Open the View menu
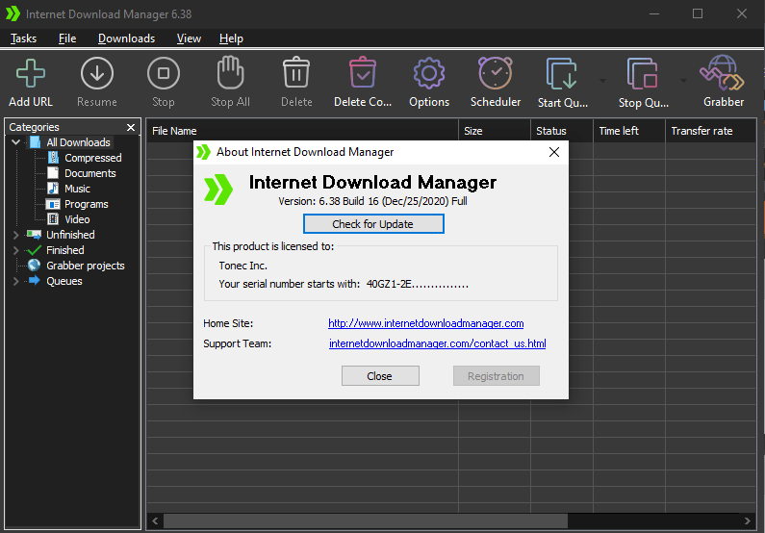The height and width of the screenshot is (533, 765). [189, 38]
